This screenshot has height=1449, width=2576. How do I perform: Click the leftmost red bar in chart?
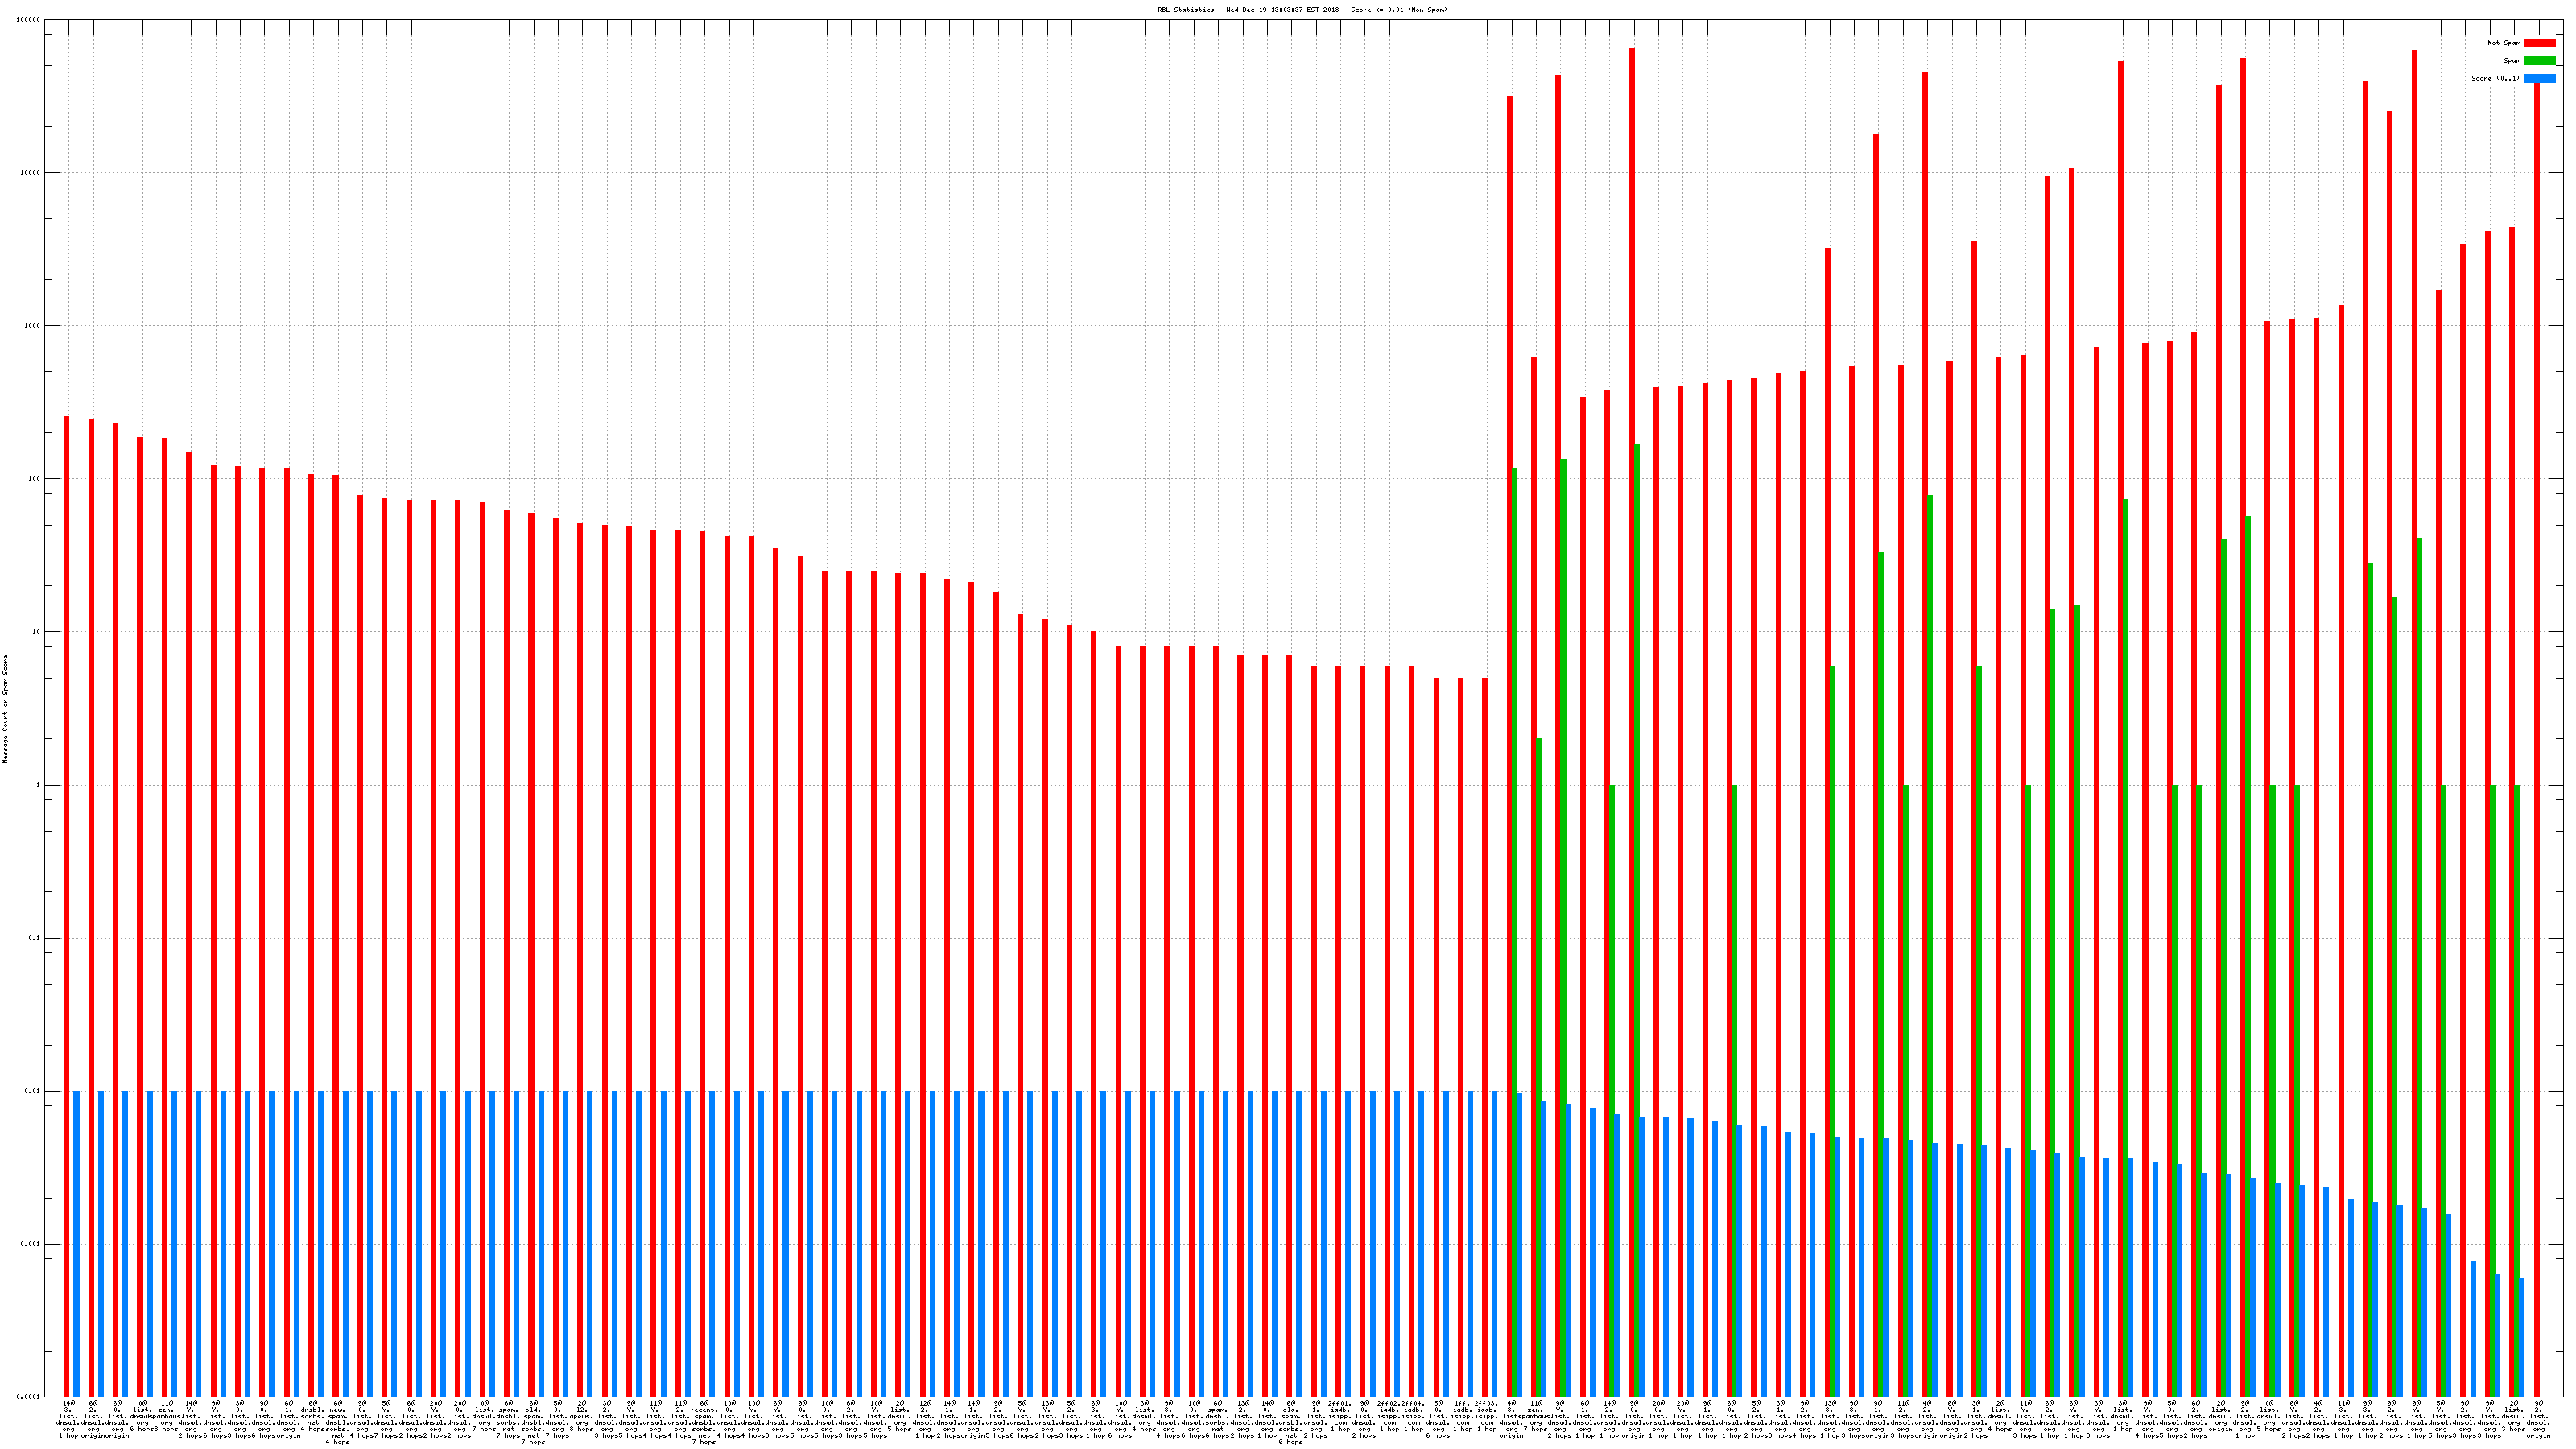tap(67, 900)
